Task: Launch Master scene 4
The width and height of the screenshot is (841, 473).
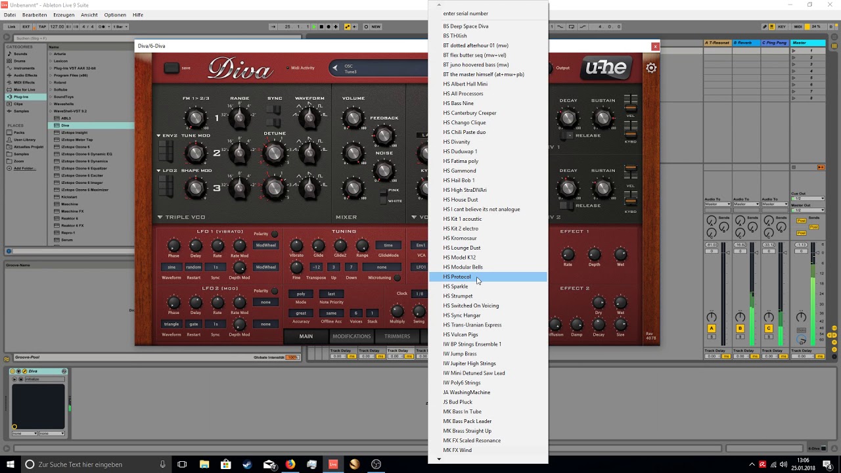Action: pos(794,71)
